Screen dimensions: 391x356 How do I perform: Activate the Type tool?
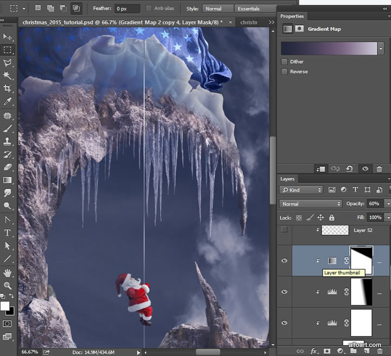pyautogui.click(x=8, y=233)
